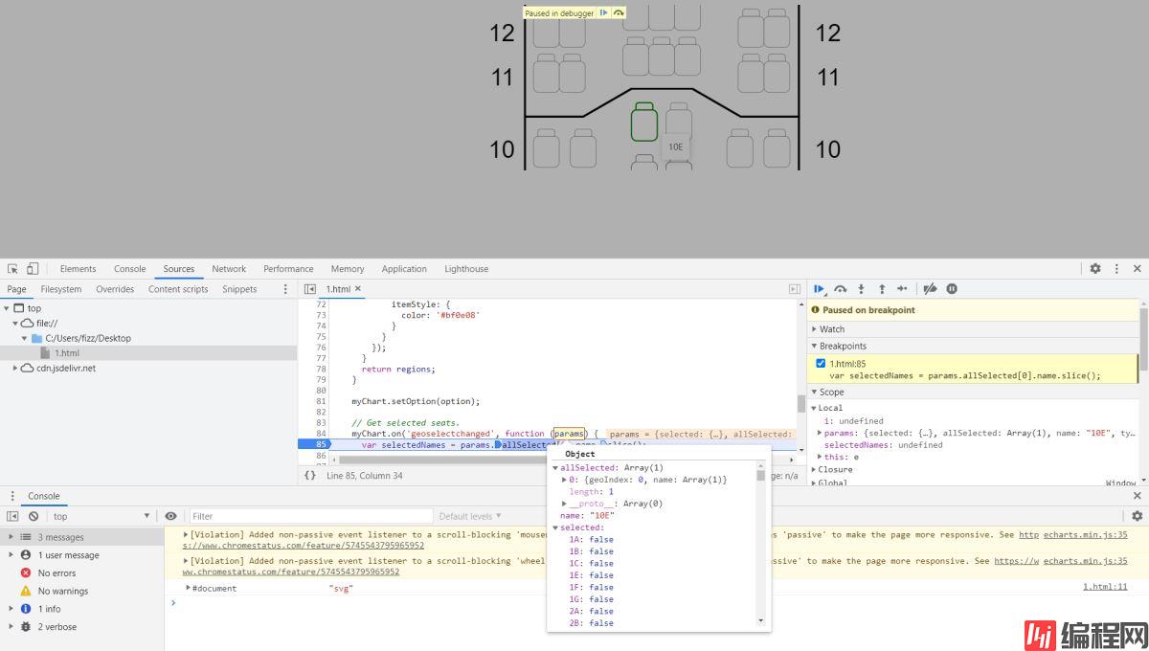Select the inspect element picker icon
The height and width of the screenshot is (651, 1149).
(13, 269)
